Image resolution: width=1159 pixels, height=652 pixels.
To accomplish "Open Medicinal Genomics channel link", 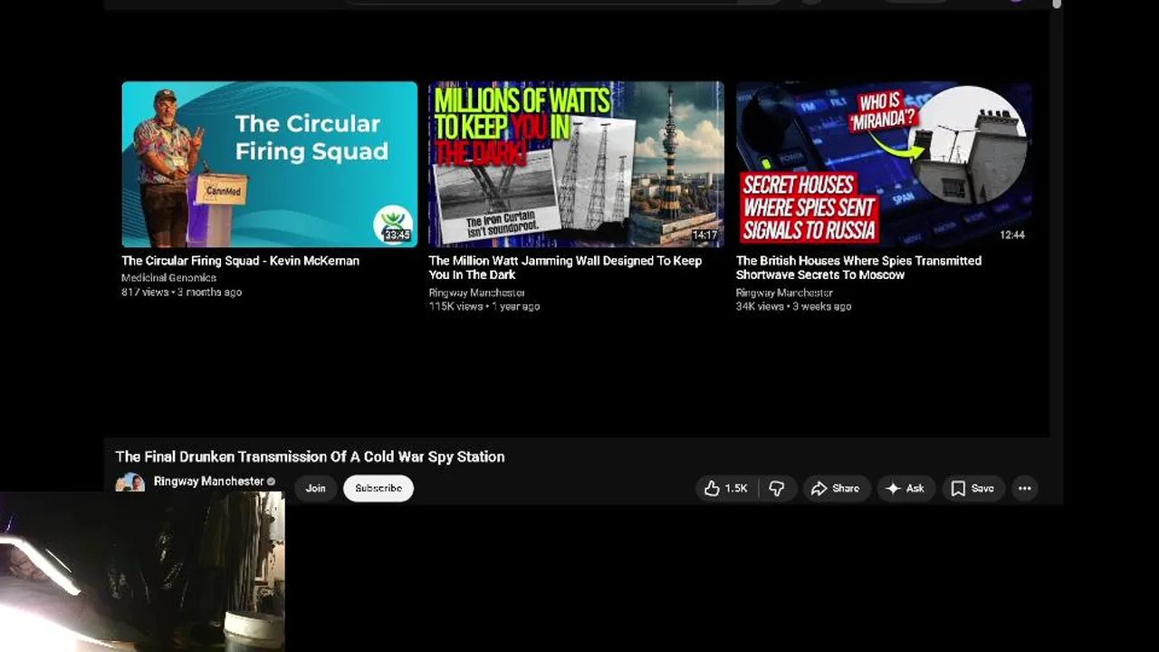I will pos(168,278).
